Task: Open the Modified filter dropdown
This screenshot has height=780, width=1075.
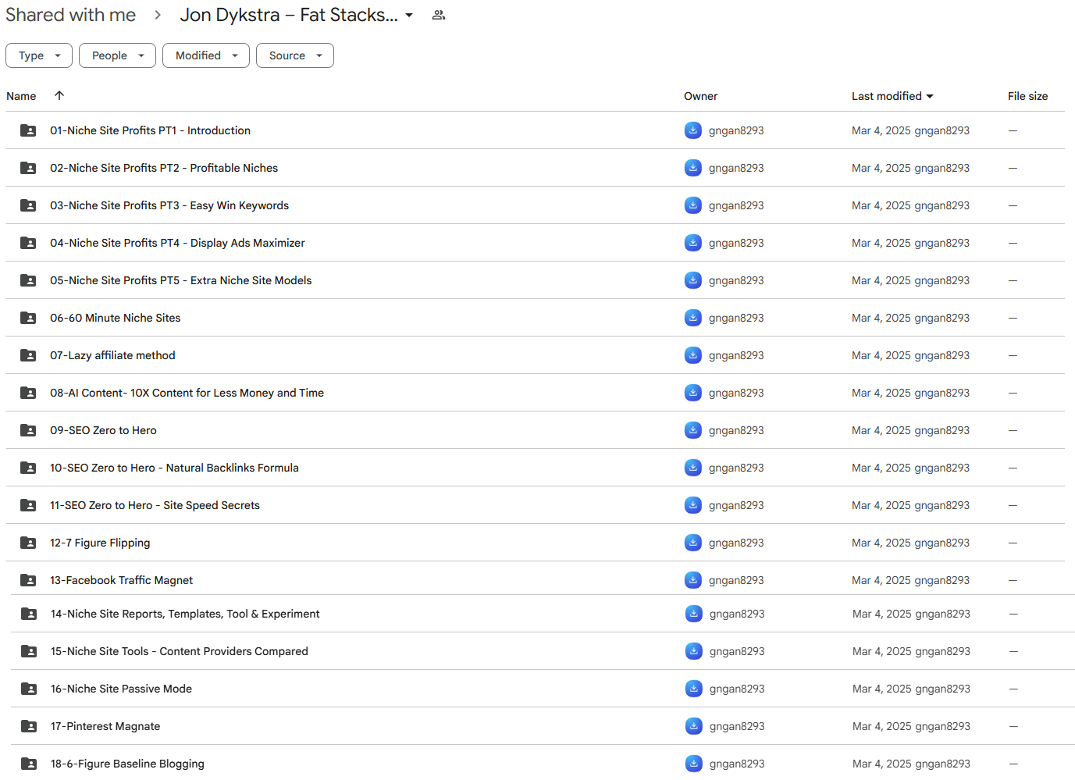Action: pyautogui.click(x=206, y=55)
